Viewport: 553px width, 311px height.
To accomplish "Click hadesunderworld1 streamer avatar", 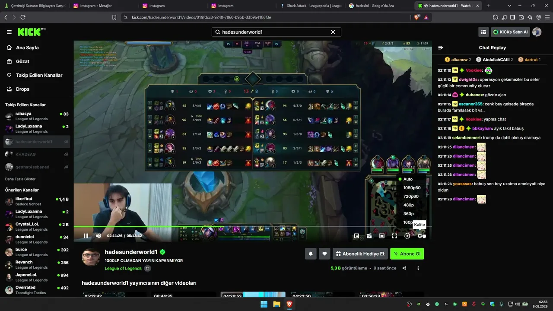I will (x=91, y=257).
